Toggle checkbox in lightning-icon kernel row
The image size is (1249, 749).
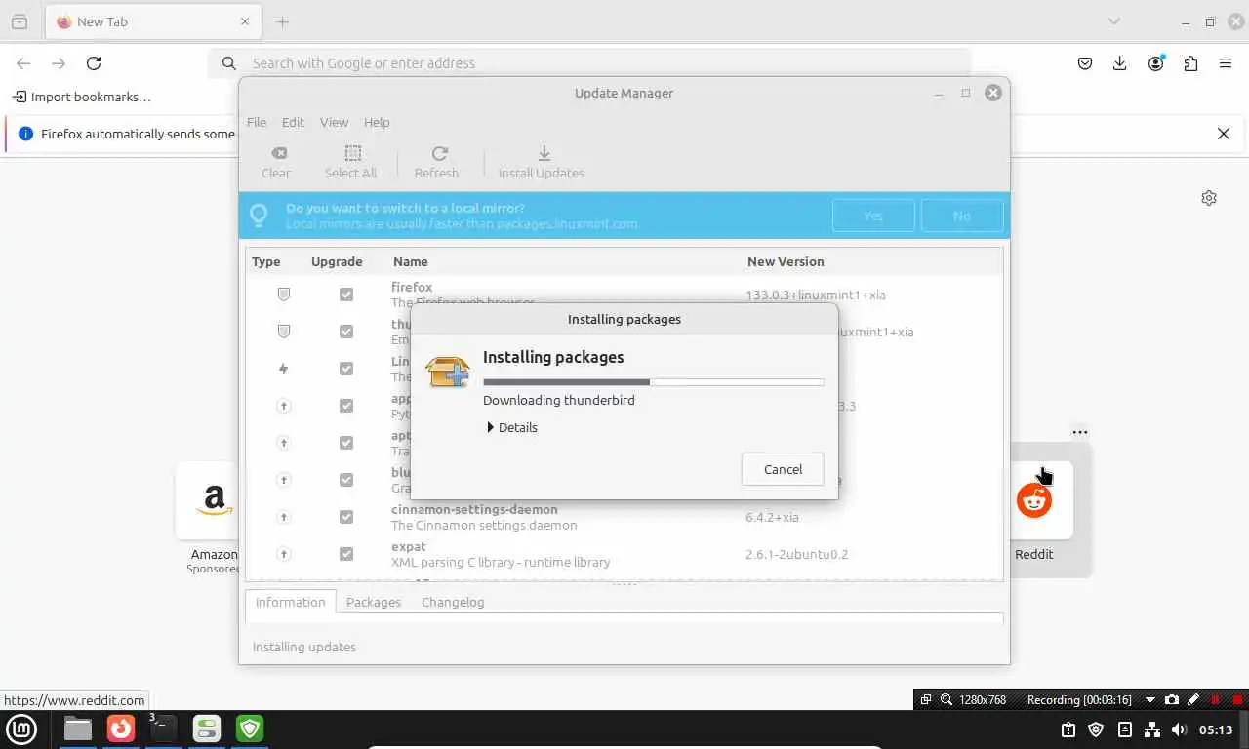(x=346, y=369)
